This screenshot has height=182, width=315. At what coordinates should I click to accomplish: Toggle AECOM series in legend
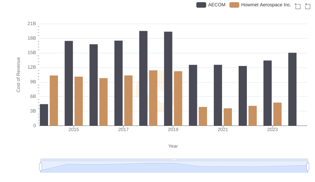pyautogui.click(x=211, y=5)
